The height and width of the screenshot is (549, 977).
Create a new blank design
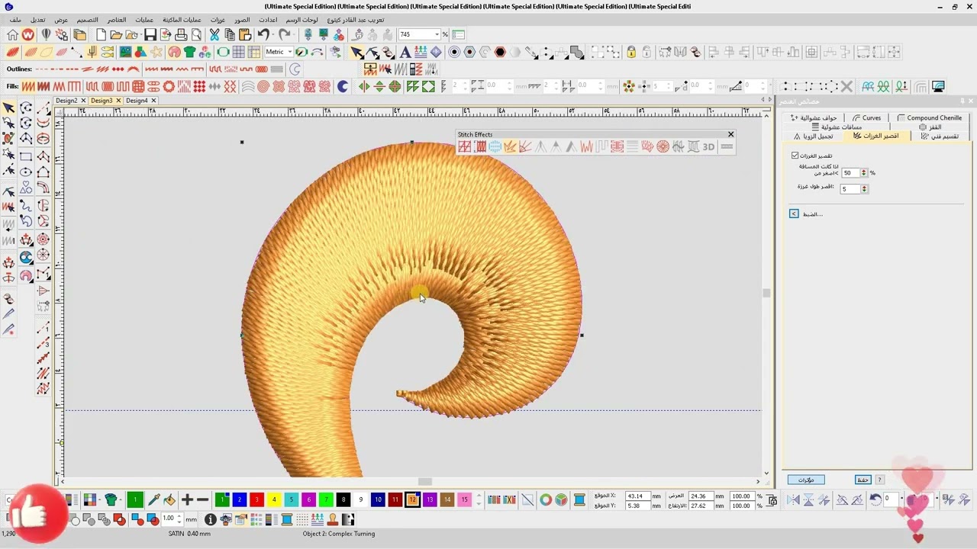pos(101,35)
